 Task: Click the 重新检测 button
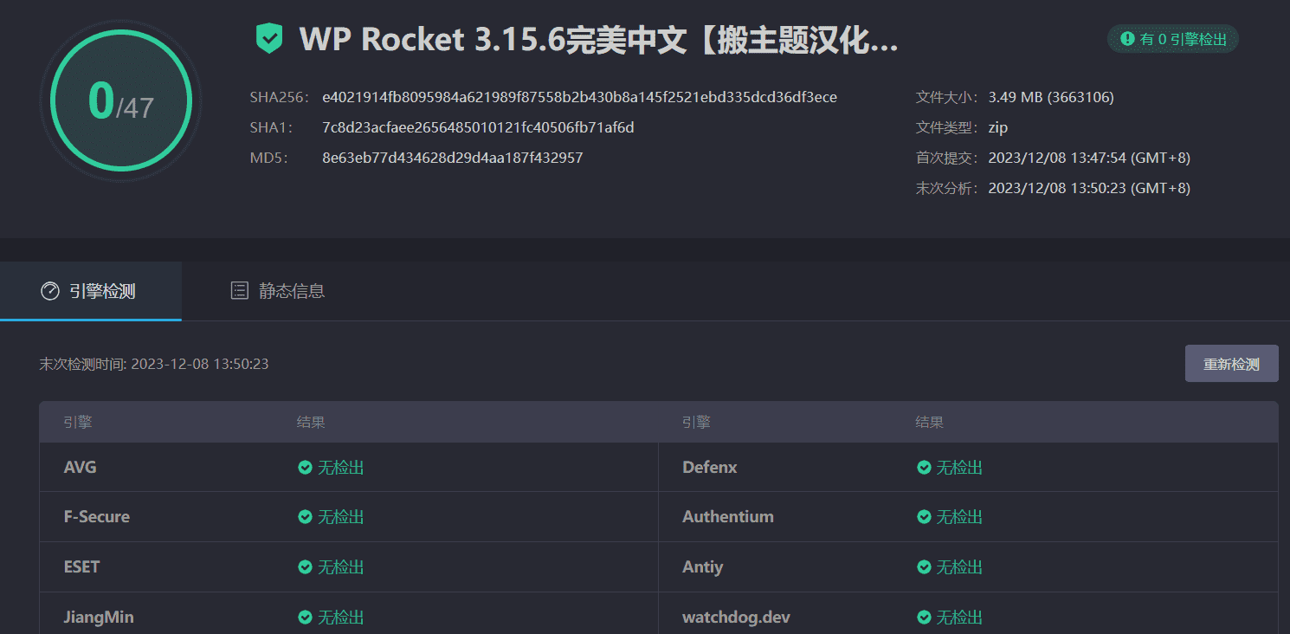[x=1231, y=364]
